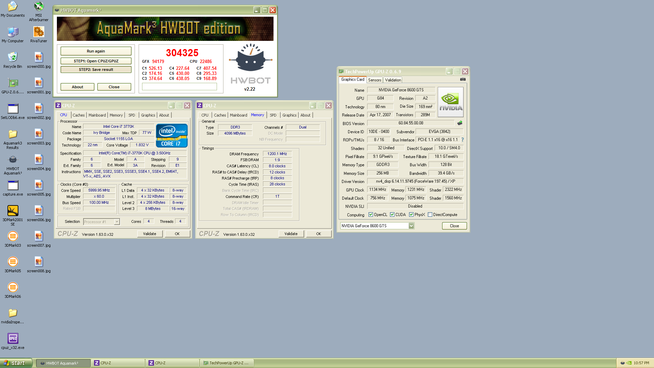Switch to HWBOT Aquamark3 taskbar item

[x=63, y=363]
